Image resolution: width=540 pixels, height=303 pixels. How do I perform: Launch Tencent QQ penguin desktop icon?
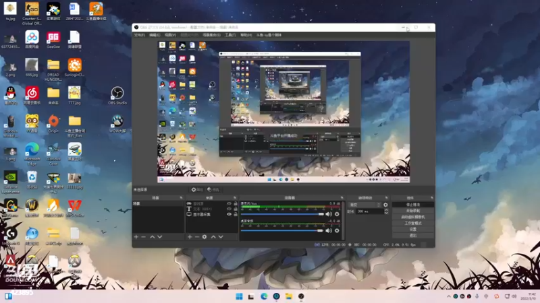click(x=11, y=96)
